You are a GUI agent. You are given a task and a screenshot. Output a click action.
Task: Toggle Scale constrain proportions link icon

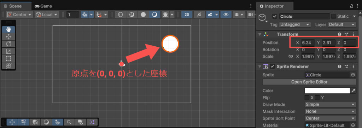(291, 57)
